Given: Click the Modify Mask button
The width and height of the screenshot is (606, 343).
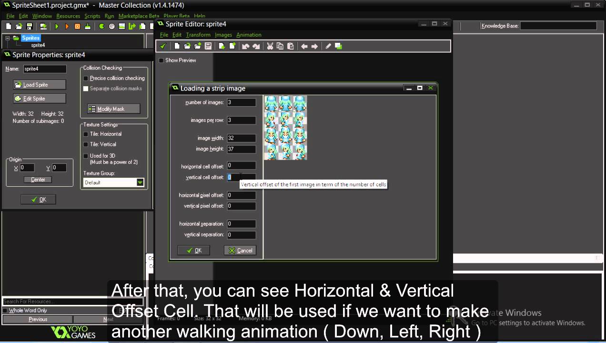Looking at the screenshot, I should tap(114, 109).
